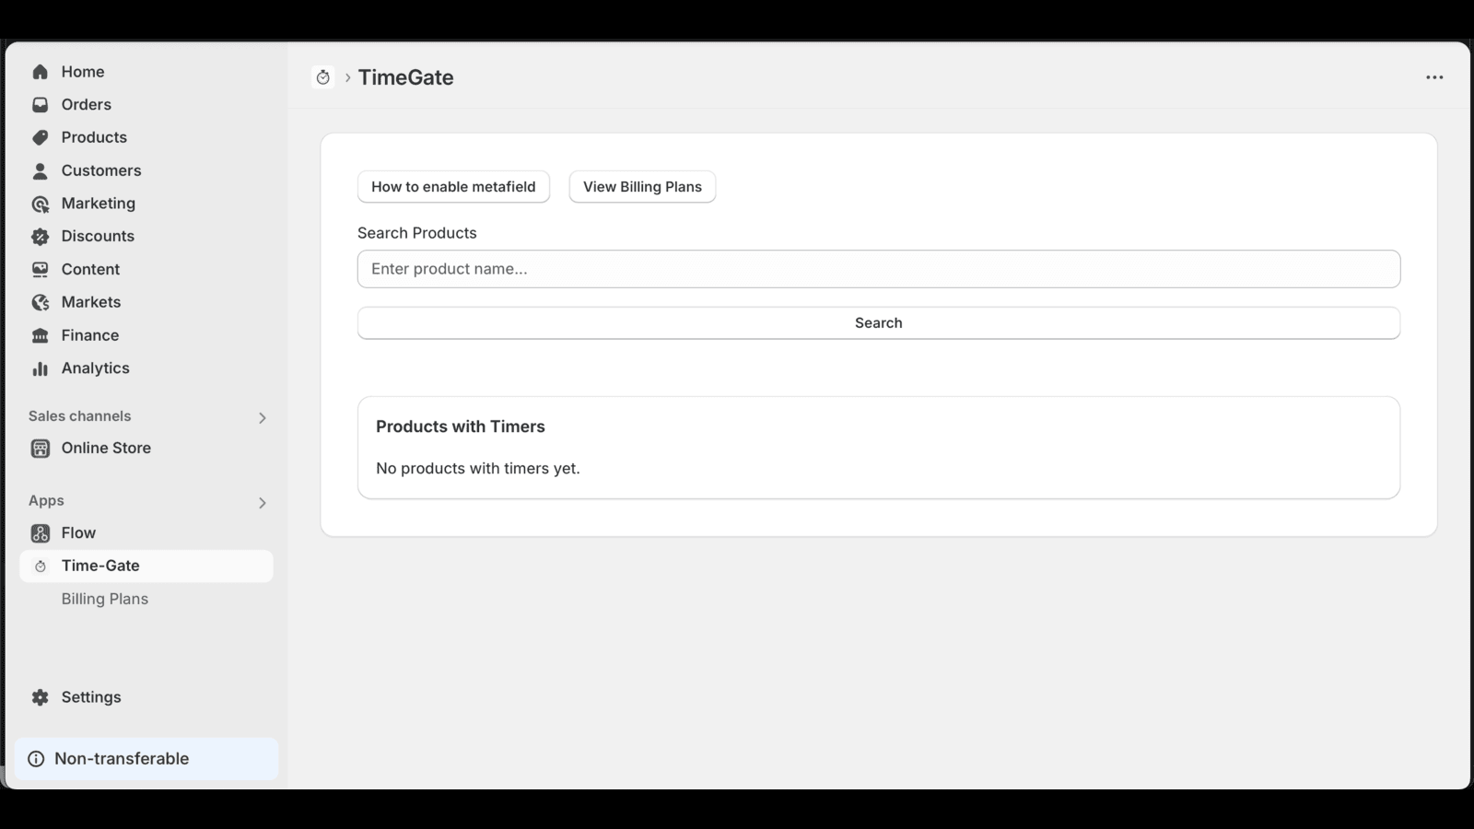The height and width of the screenshot is (829, 1474).
Task: Click the Markets globe icon
Action: 40,302
